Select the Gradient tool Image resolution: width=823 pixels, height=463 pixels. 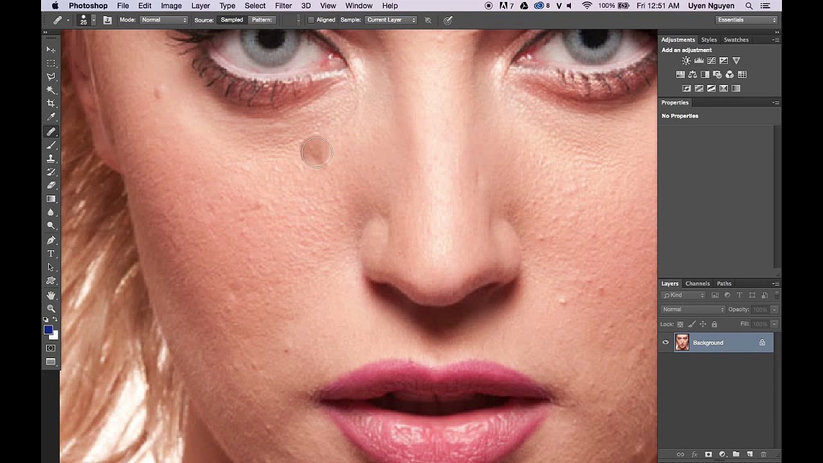click(51, 199)
